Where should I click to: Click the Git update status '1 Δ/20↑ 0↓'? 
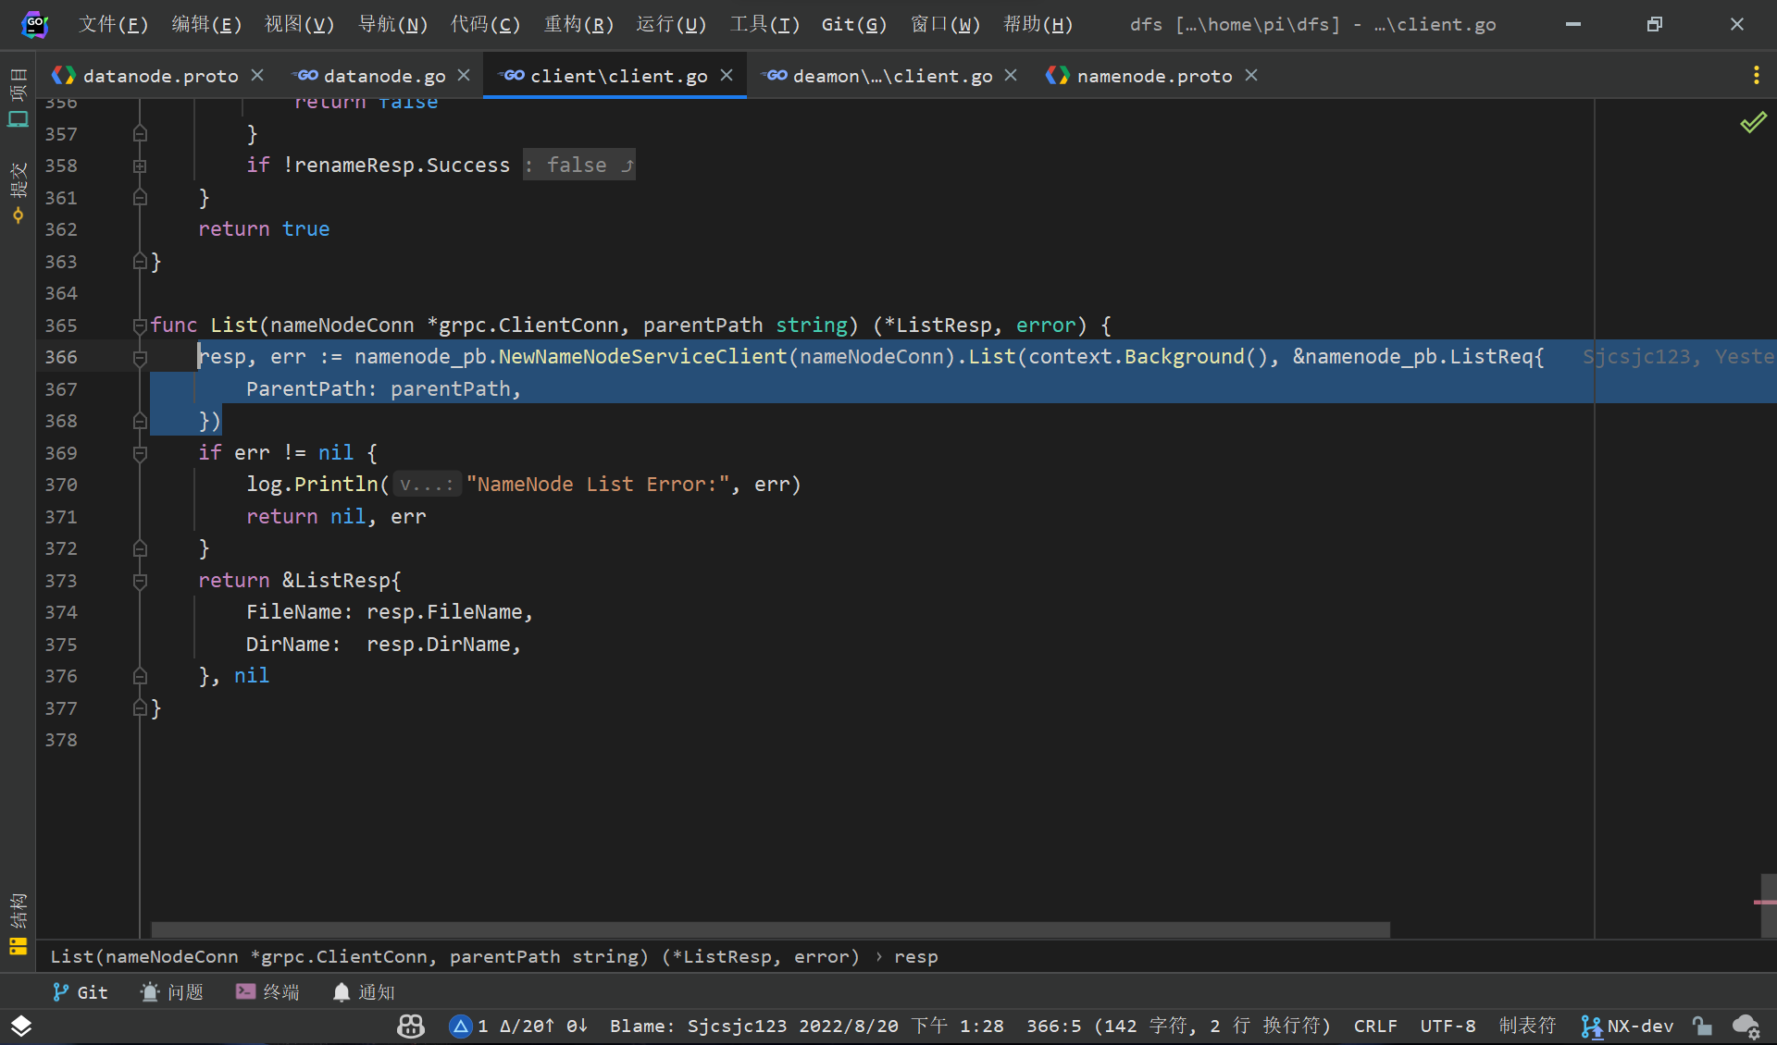point(518,1026)
